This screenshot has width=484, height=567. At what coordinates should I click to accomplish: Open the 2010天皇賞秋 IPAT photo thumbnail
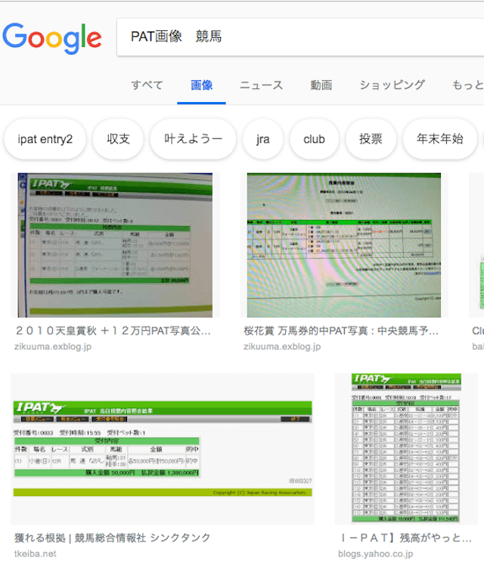point(116,245)
